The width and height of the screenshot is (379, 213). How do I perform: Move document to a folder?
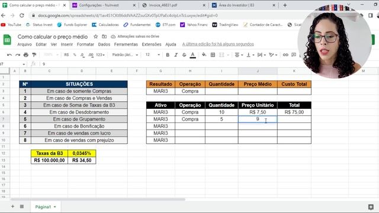point(104,37)
